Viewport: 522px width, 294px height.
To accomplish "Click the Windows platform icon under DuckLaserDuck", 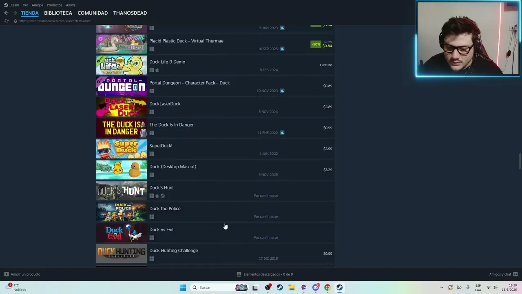I will tap(152, 112).
